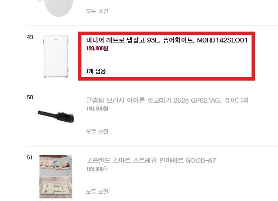The width and height of the screenshot is (278, 201).
Task: Click rank number 49
Action: (30, 37)
